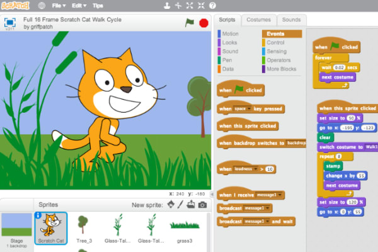Click the repeat 8 count field

click(x=339, y=156)
